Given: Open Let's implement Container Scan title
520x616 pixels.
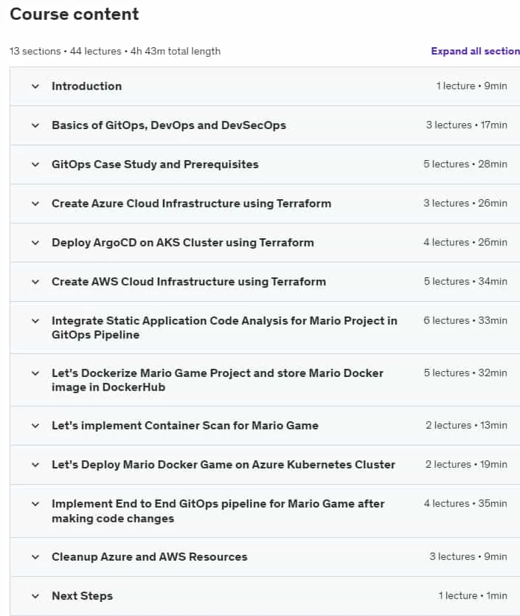Looking at the screenshot, I should (x=185, y=426).
